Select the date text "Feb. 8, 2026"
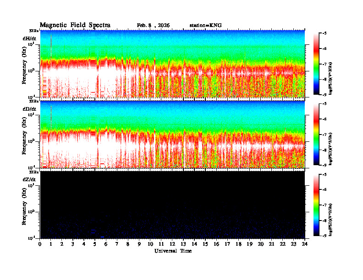The image size is (363, 280). pyautogui.click(x=153, y=26)
